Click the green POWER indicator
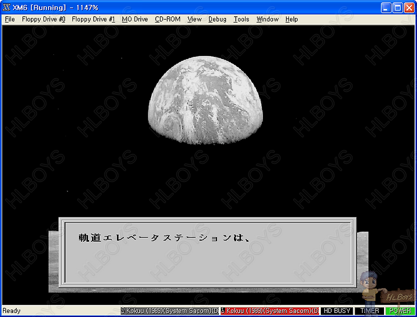The height and width of the screenshot is (317, 417). point(400,311)
